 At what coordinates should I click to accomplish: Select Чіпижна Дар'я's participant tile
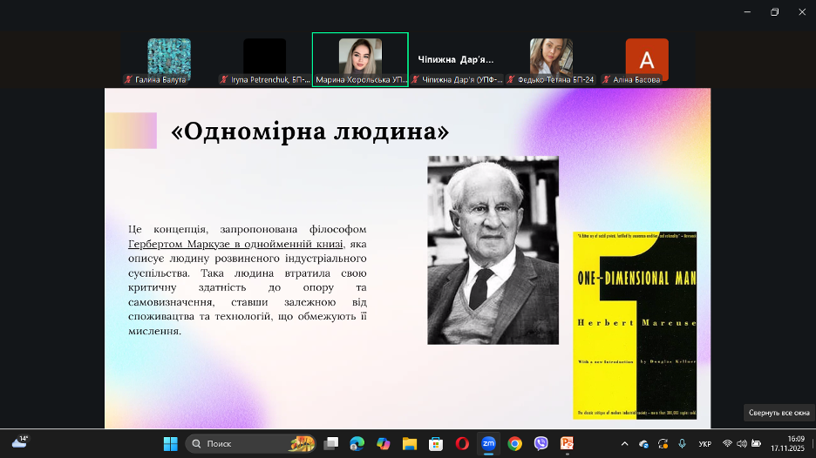tap(456, 58)
